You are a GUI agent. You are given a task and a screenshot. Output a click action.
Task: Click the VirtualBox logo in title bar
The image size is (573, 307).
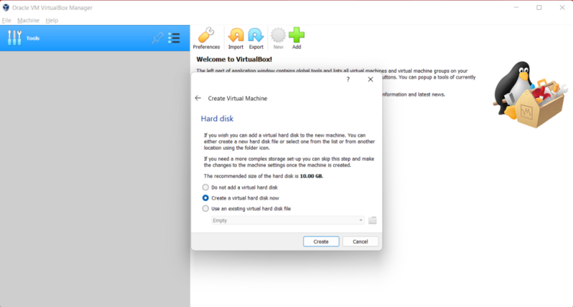(x=6, y=7)
